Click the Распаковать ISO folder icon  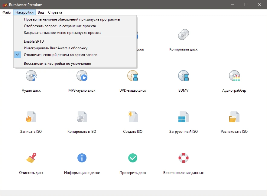pos(234,117)
